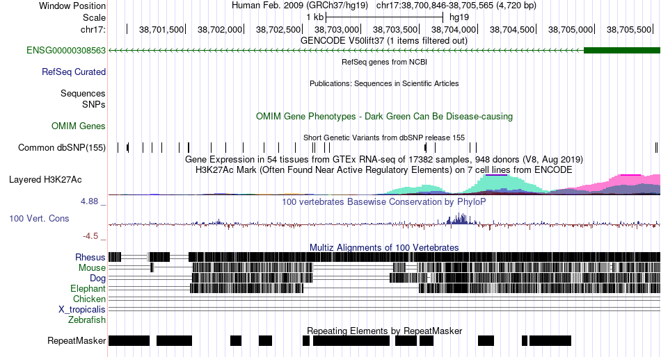Click the Chicken alignment row label
Screen dimensions: 661x357
tap(89, 299)
